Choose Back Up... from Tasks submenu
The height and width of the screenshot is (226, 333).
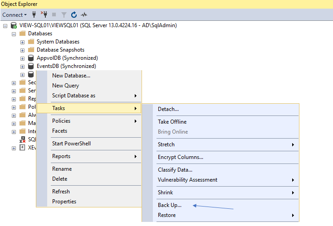tap(170, 205)
